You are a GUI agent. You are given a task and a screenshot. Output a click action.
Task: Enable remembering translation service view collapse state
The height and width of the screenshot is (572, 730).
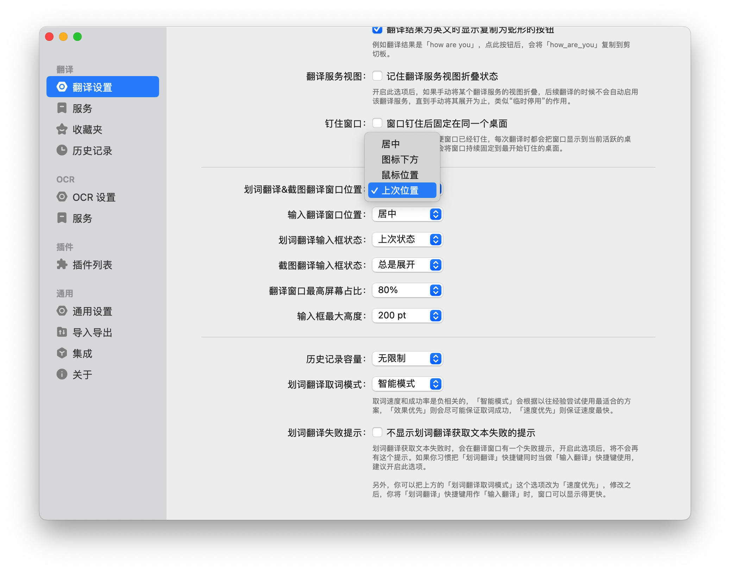pos(377,76)
